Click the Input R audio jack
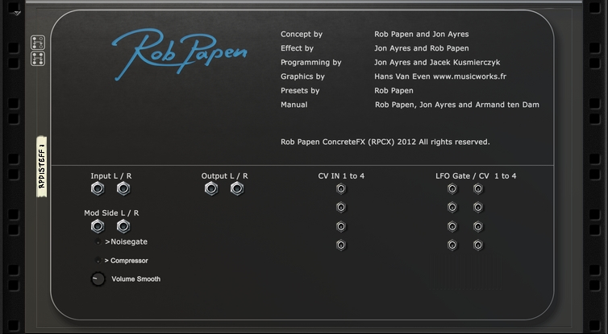 click(123, 189)
